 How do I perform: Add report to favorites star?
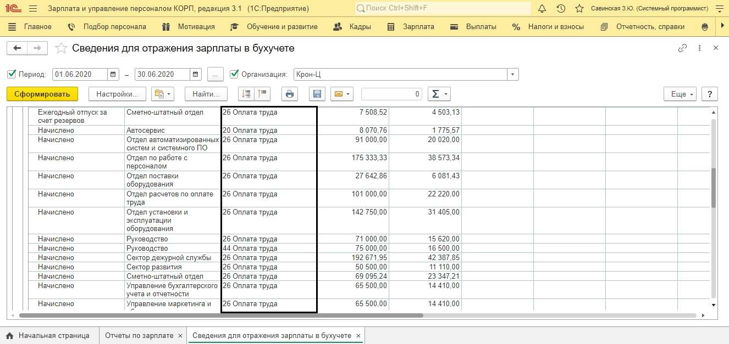(x=62, y=48)
